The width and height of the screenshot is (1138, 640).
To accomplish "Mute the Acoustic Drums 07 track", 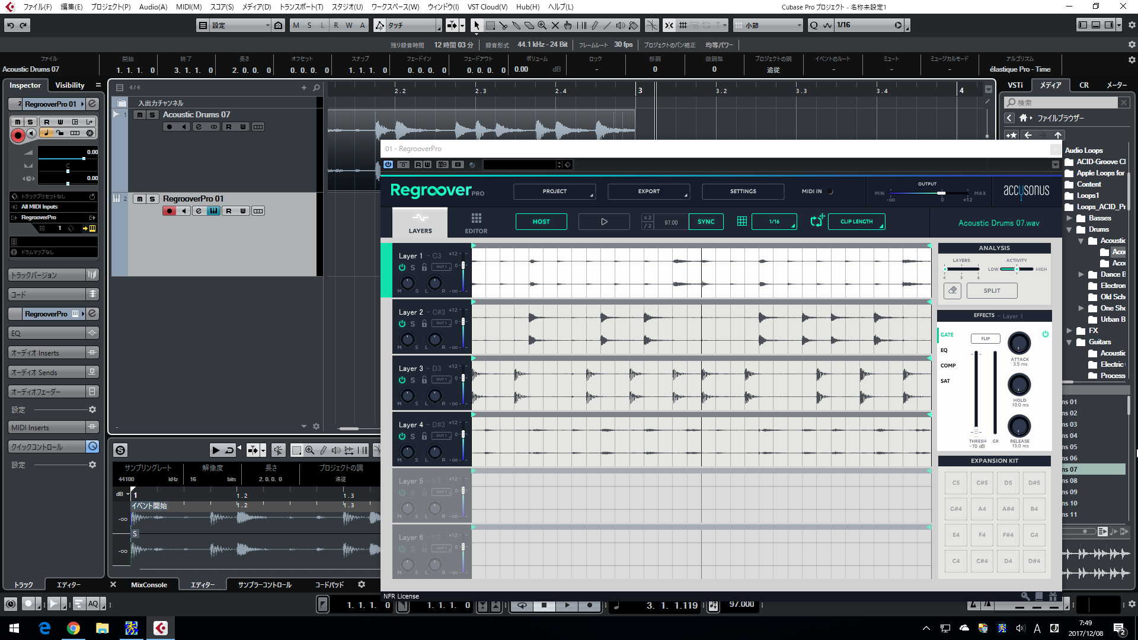I will click(x=139, y=115).
